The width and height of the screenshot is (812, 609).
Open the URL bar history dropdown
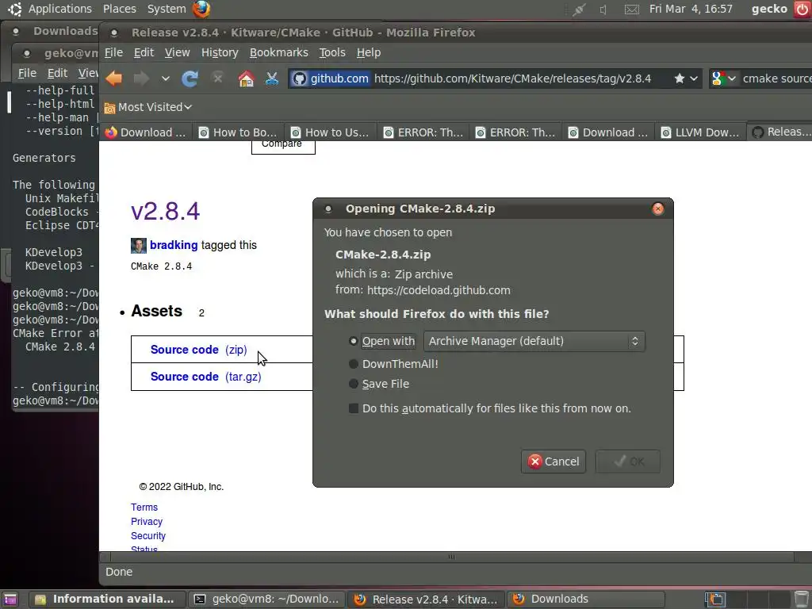click(x=694, y=79)
